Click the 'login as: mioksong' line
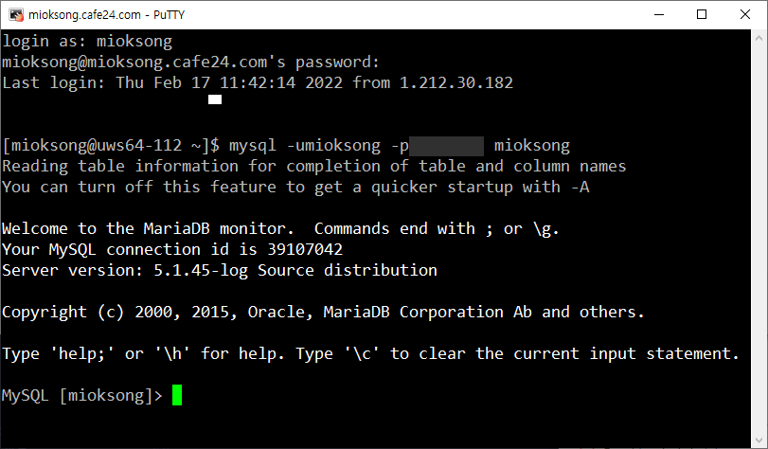The height and width of the screenshot is (449, 768). click(87, 42)
